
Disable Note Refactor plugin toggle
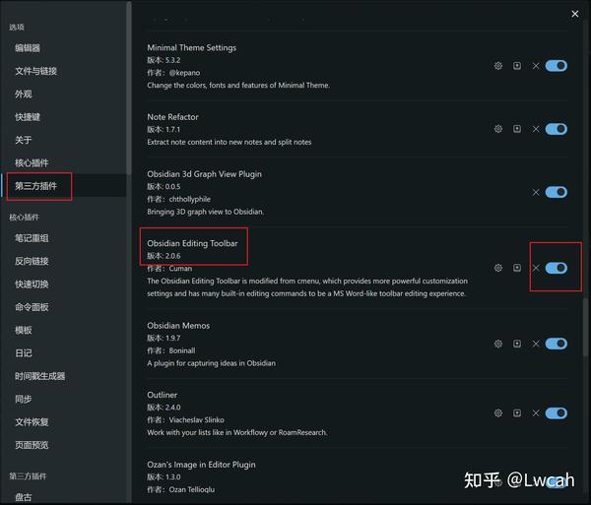click(556, 129)
